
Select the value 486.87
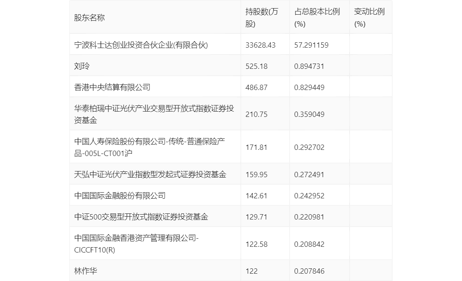256,88
